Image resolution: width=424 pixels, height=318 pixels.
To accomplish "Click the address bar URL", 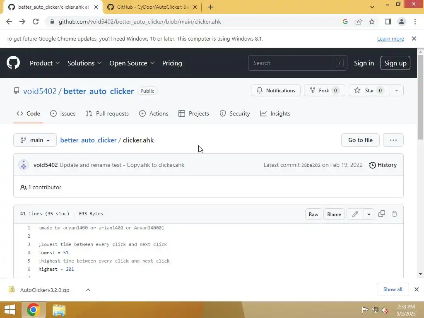I will pos(140,22).
